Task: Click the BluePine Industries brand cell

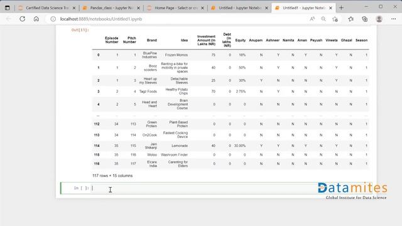Action: [149, 55]
